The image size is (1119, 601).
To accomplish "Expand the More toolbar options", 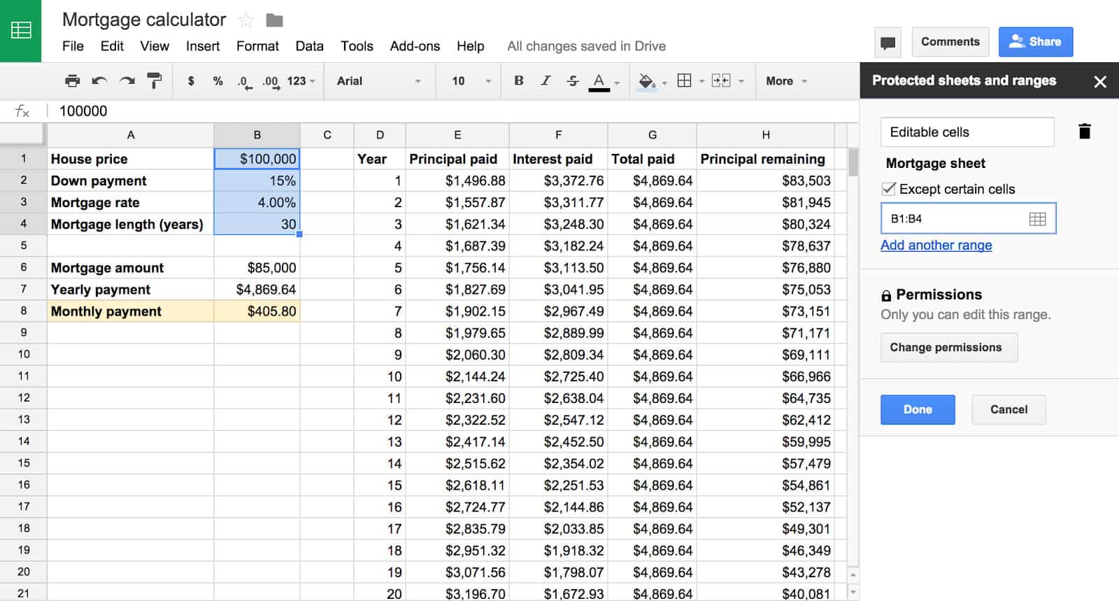I will (x=786, y=81).
